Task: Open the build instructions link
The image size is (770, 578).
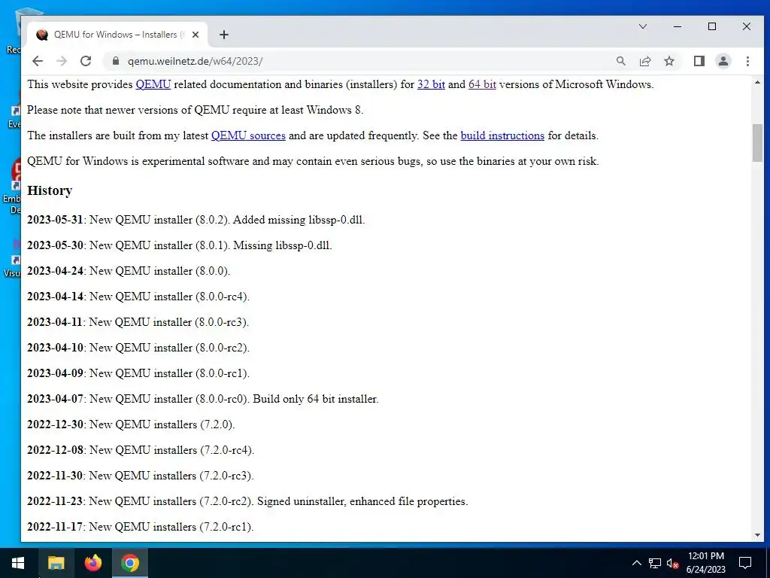Action: point(502,135)
